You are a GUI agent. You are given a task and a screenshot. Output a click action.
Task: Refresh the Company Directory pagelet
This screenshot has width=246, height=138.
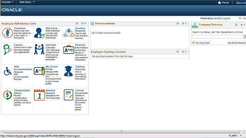[236, 25]
